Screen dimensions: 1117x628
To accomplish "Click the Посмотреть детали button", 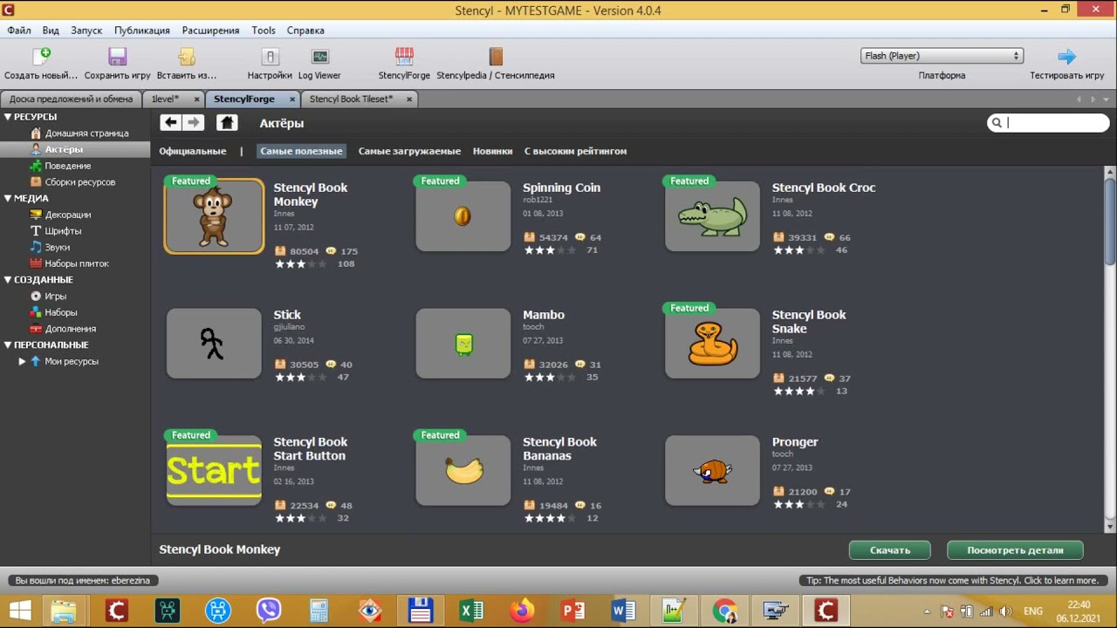I will (x=1015, y=550).
